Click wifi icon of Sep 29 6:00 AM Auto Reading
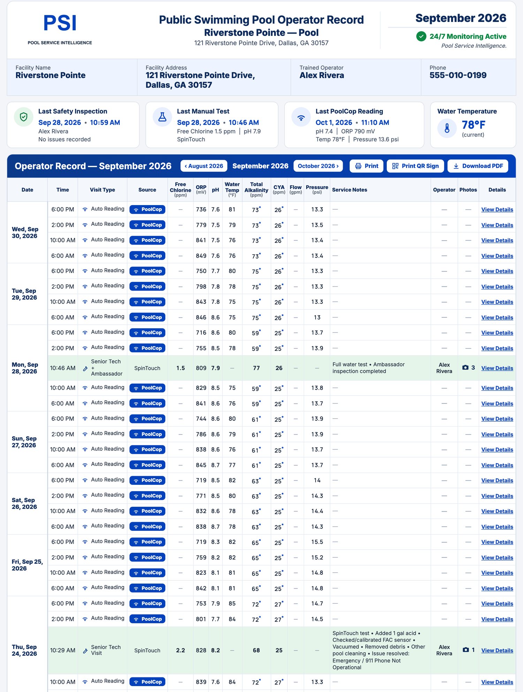 [85, 317]
